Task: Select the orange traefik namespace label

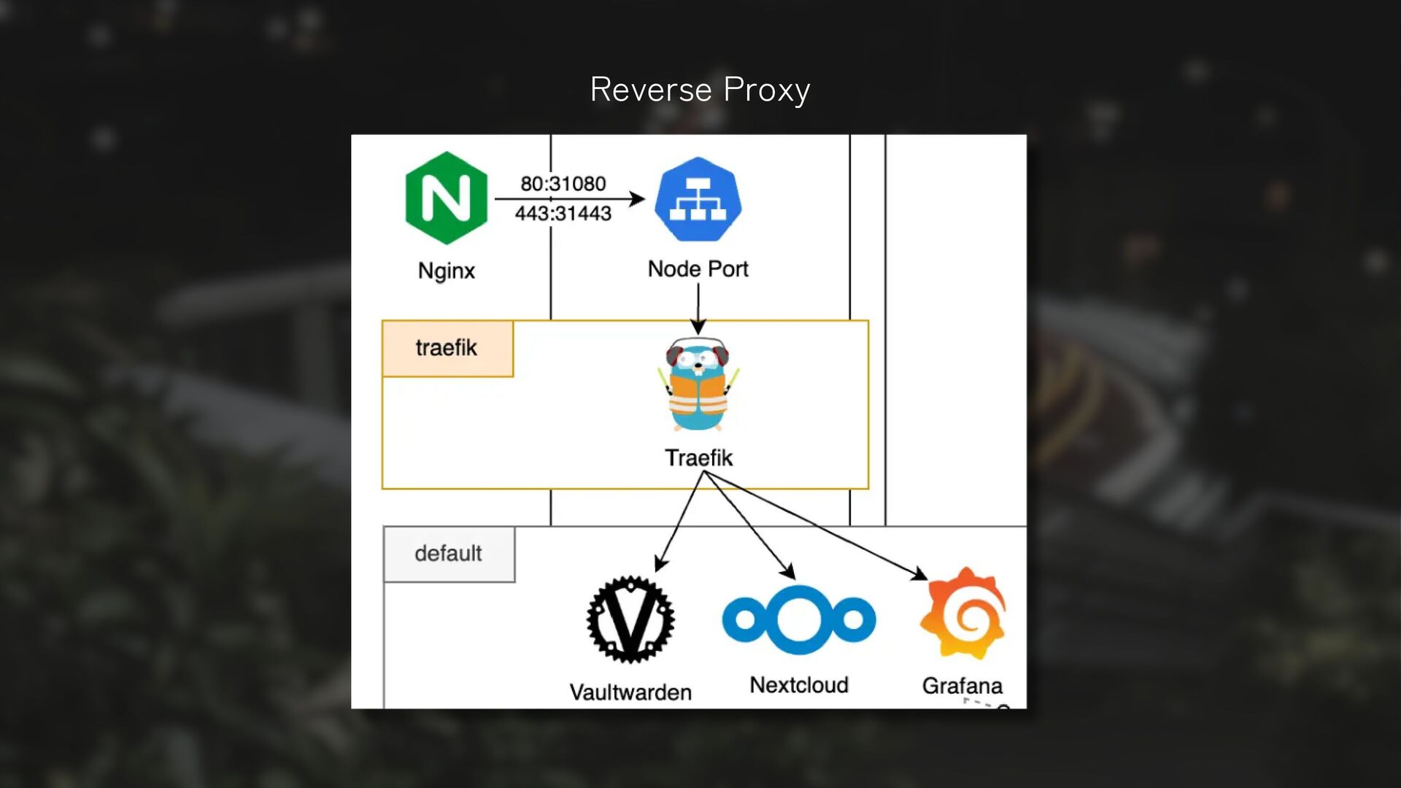Action: coord(447,348)
